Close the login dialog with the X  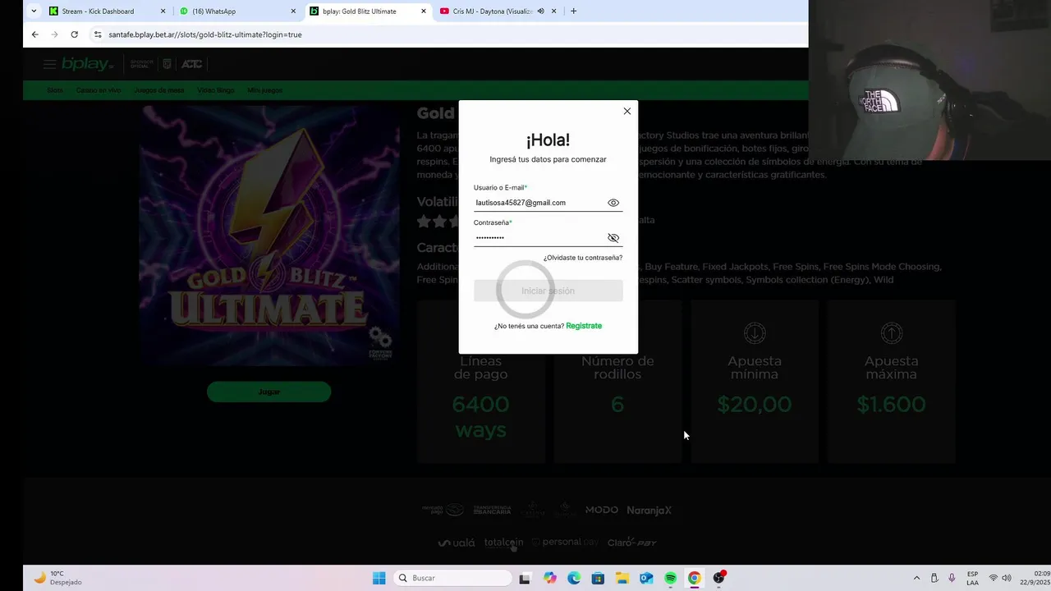click(627, 111)
